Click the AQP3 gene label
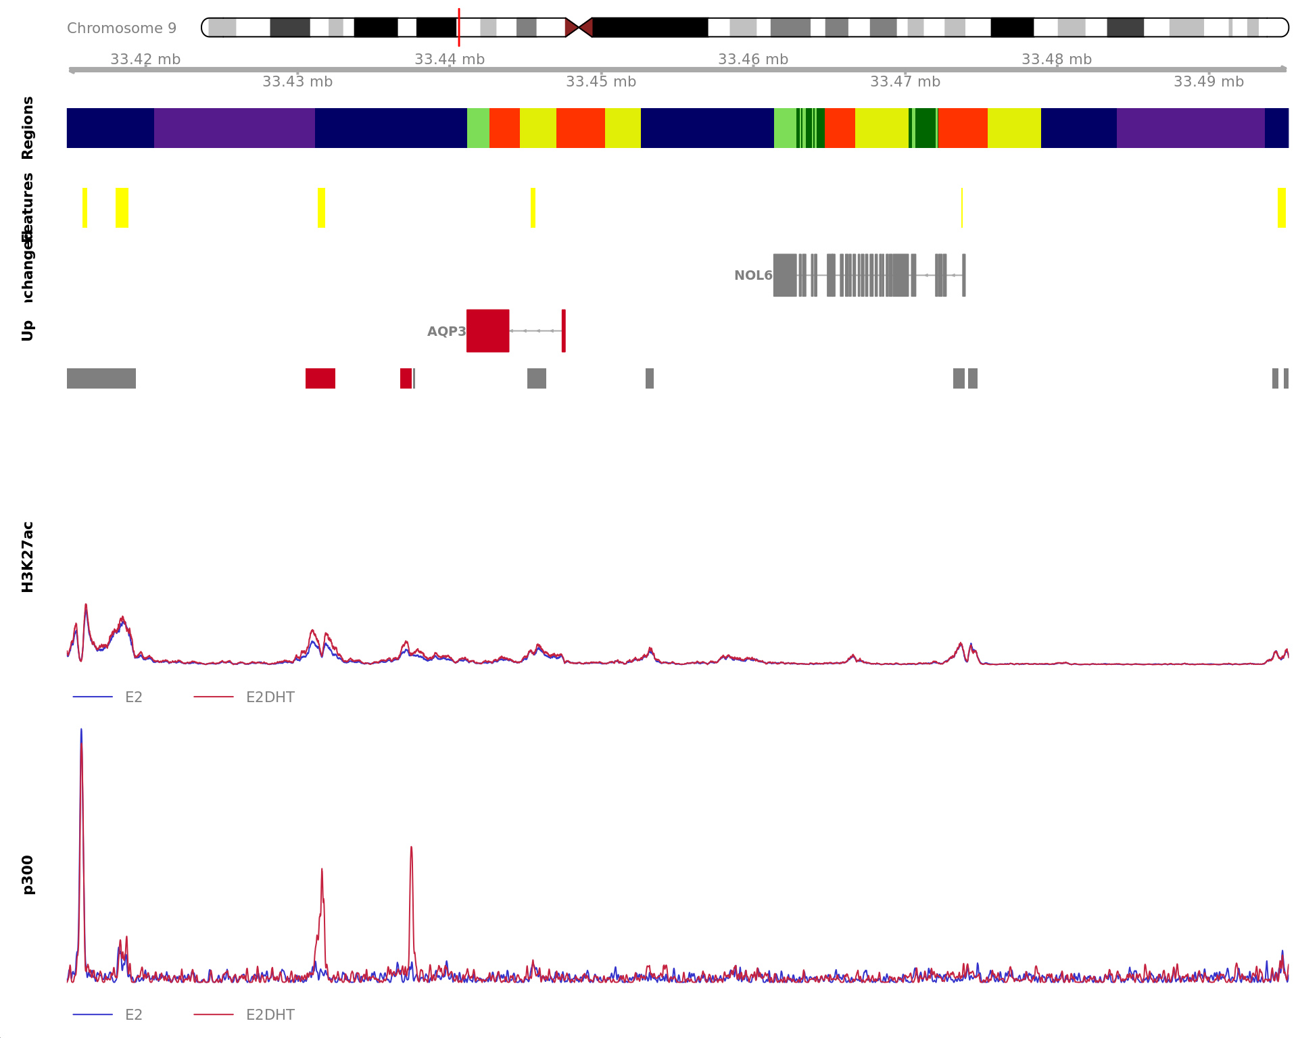Screen dimensions: 1298x1038 446,331
